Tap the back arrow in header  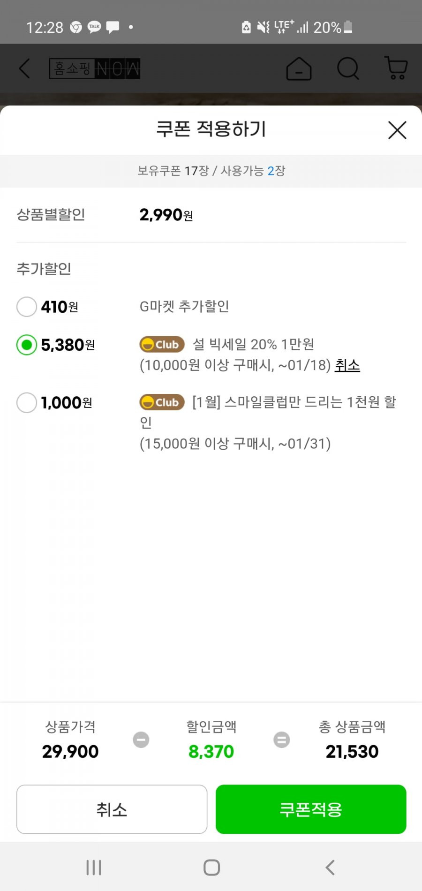tap(24, 68)
